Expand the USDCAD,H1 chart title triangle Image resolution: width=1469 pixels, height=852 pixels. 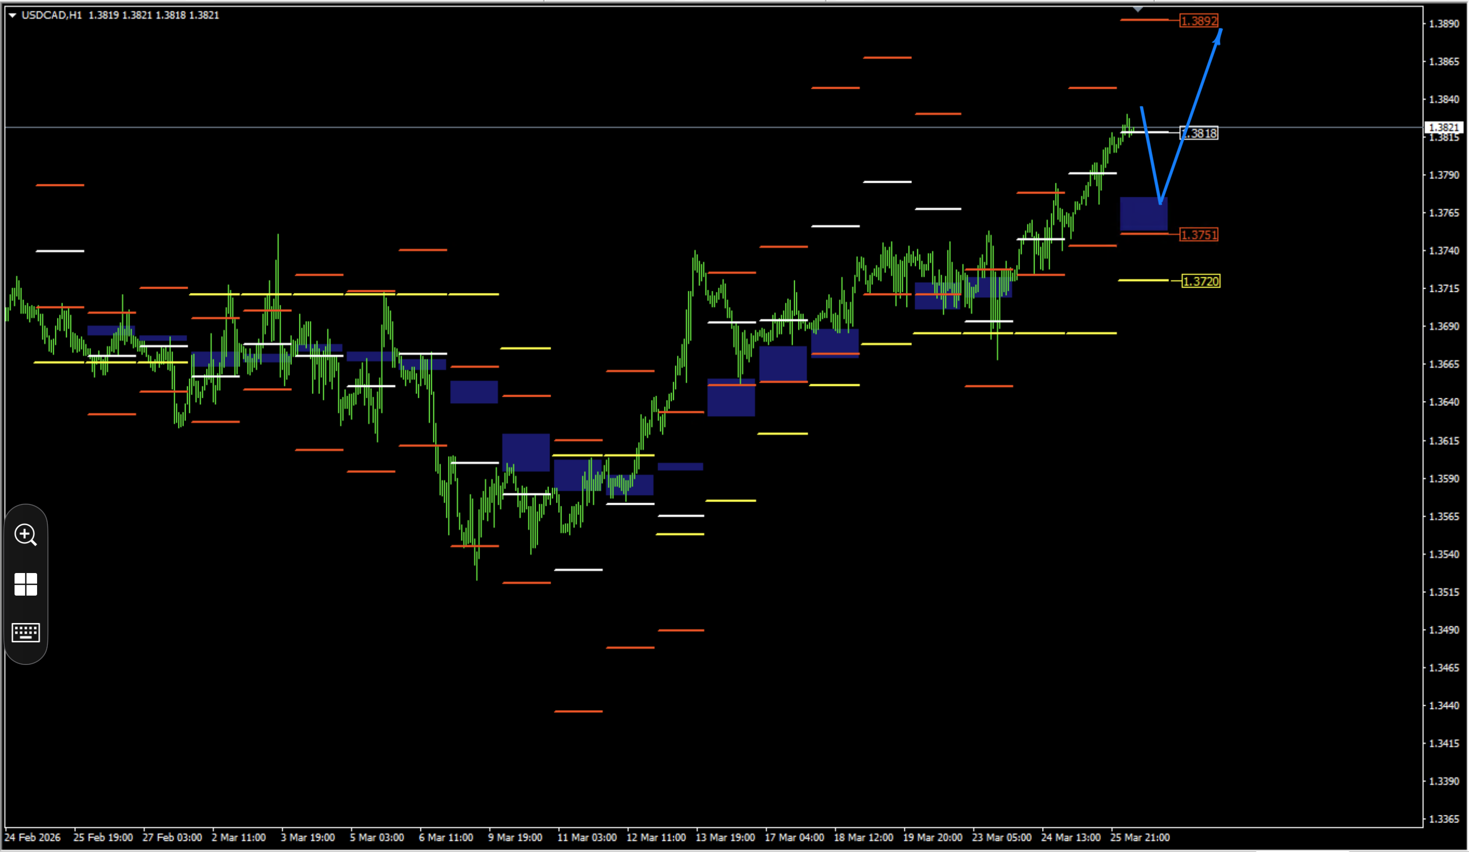(12, 15)
